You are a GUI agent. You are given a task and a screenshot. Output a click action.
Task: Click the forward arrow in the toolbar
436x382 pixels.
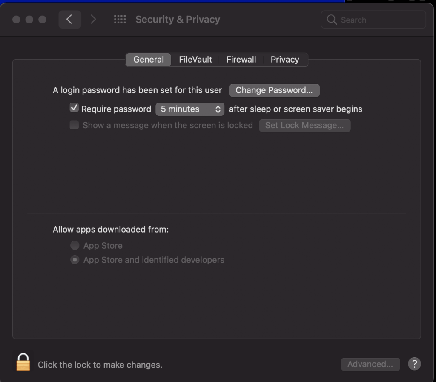(93, 20)
